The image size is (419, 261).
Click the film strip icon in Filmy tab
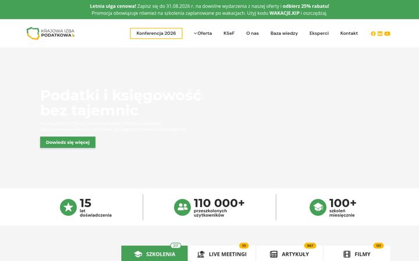click(347, 254)
